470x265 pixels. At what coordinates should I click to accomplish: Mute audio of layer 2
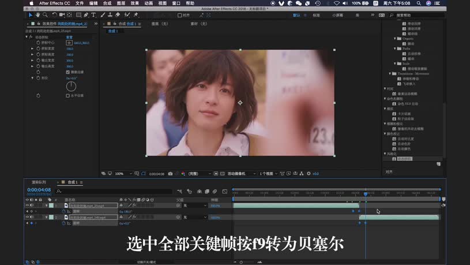(x=32, y=217)
